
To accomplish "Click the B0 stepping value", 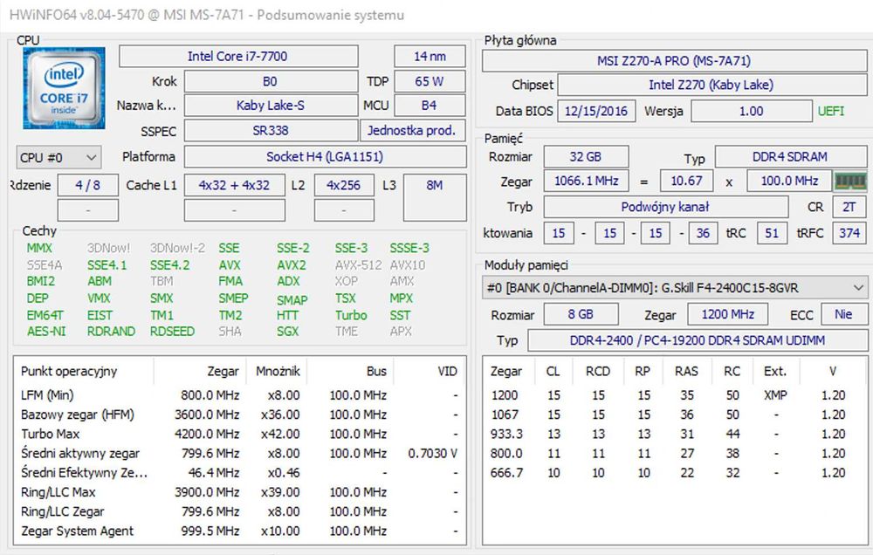I will pyautogui.click(x=271, y=81).
